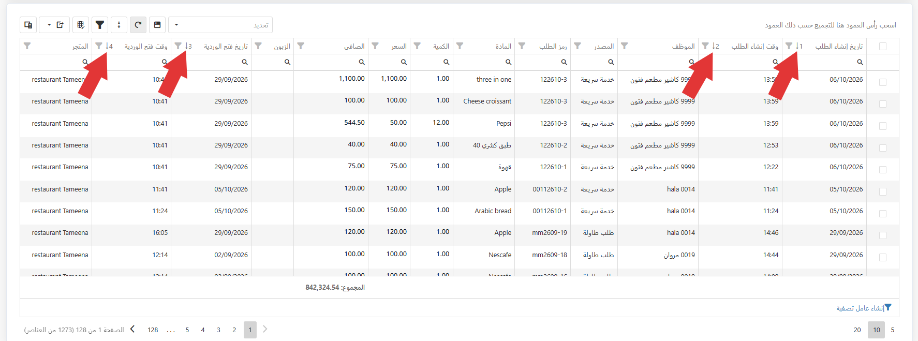The image size is (918, 341).
Task: Check the row checkbox for order mm2609-19
Action: pos(883,235)
